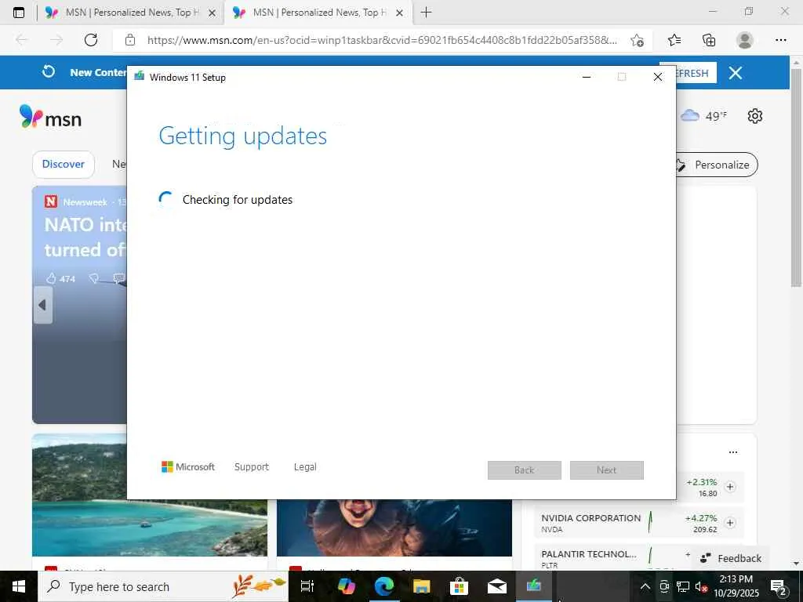Select the Discover tab on MSN
Screen dimensions: 803x602
(x=63, y=165)
